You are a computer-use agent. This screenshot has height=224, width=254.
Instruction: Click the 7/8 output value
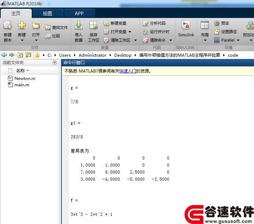(74, 102)
